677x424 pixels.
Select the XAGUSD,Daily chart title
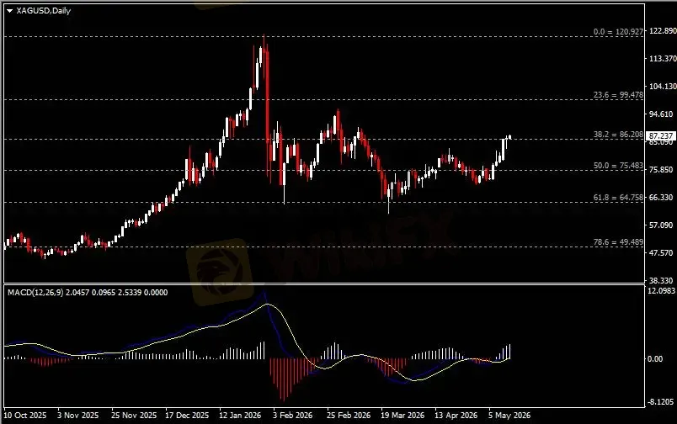[43, 11]
